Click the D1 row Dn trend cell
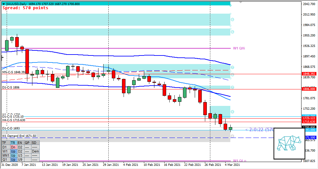 coord(13,147)
